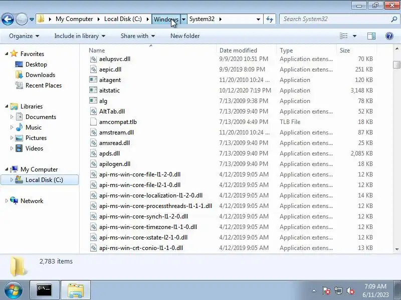Navigate to My Computer in breadcrumb
The image size is (401, 300).
[74, 19]
